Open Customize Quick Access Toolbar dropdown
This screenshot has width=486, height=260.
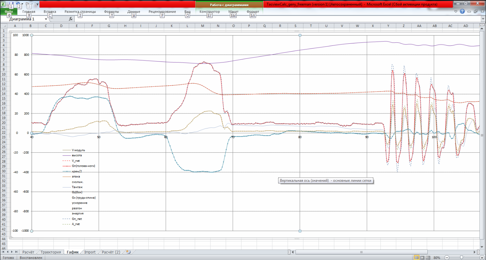coord(37,4)
